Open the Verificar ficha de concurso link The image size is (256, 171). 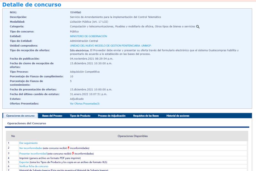click(x=34, y=166)
